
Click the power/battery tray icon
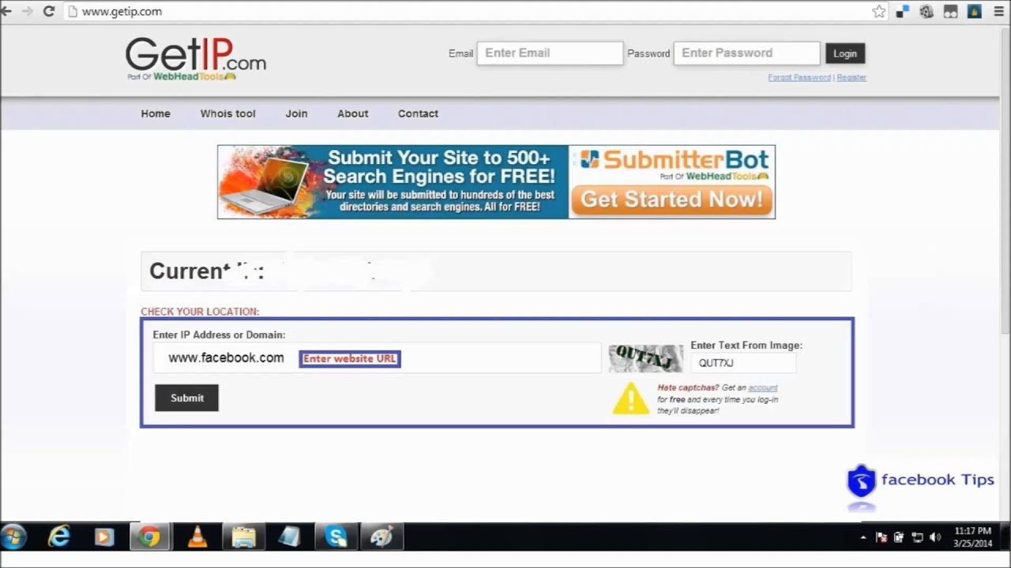pos(899,537)
